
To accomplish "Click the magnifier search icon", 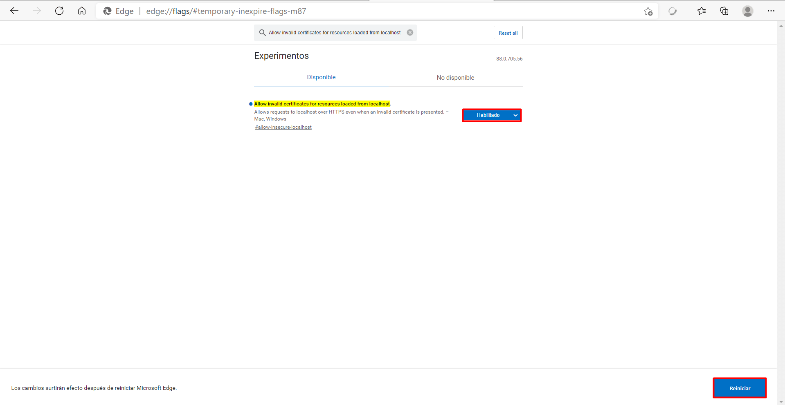I will click(262, 33).
